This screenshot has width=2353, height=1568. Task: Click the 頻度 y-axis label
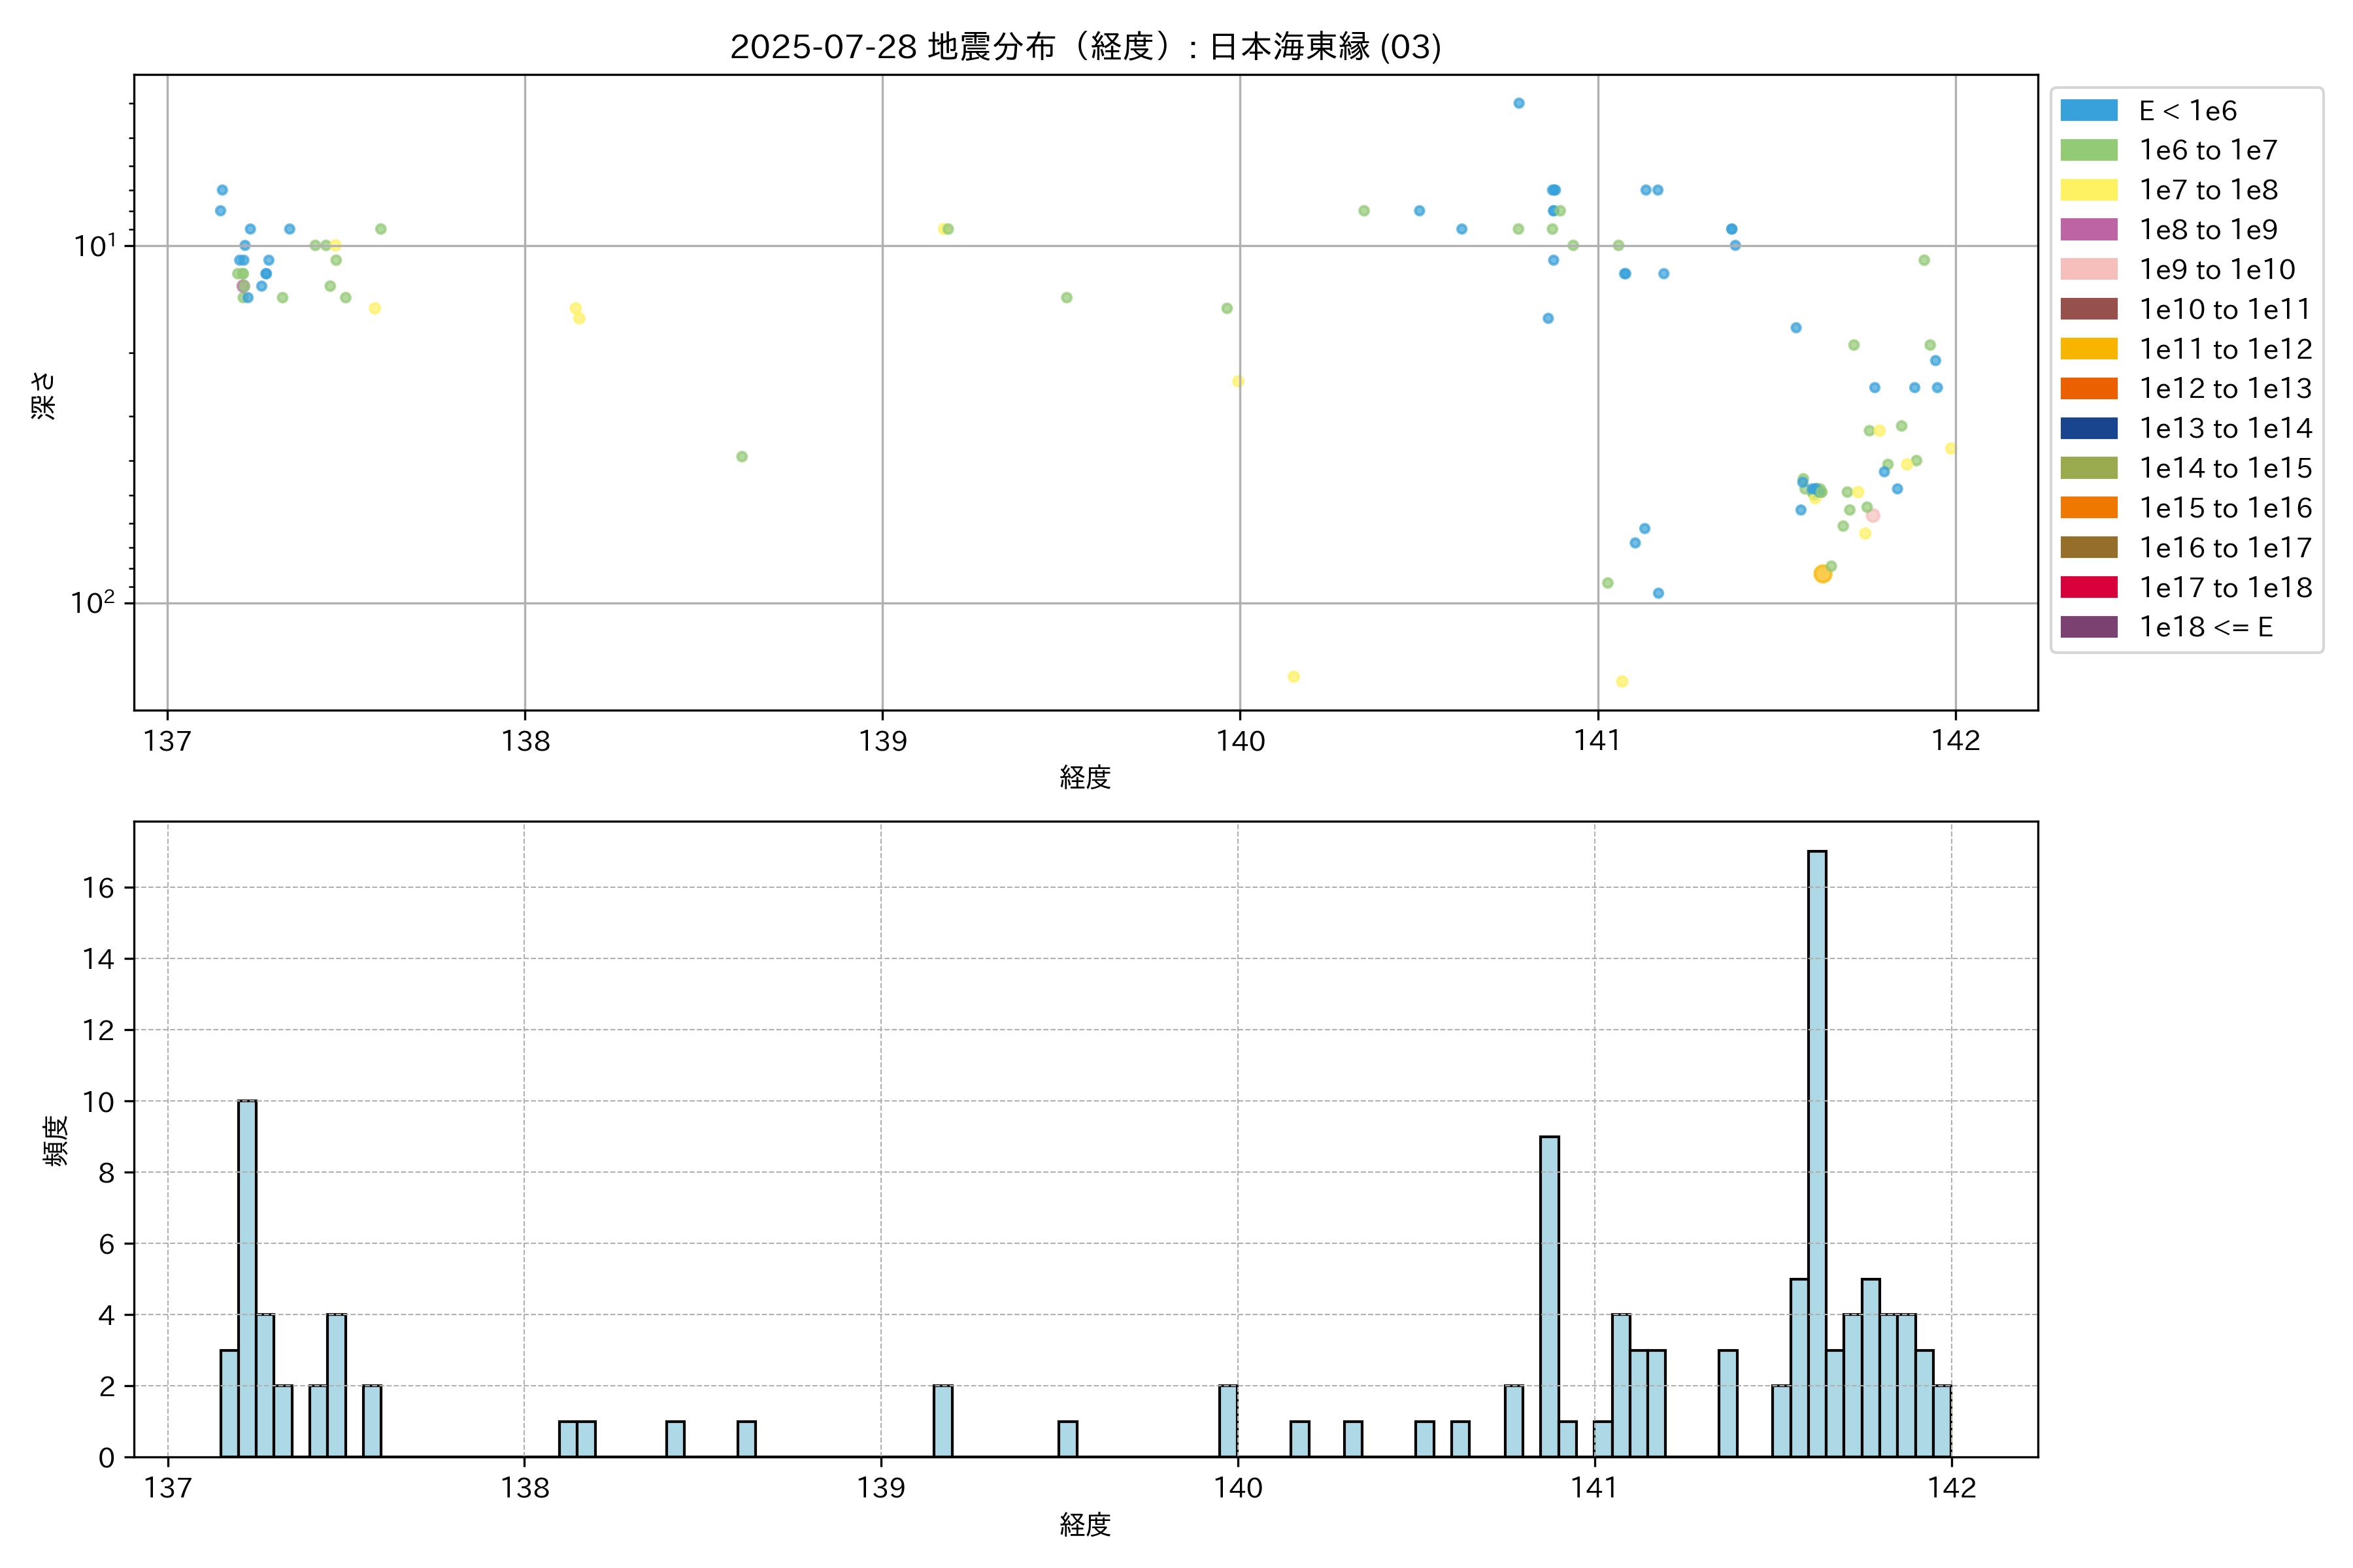pos(56,1140)
